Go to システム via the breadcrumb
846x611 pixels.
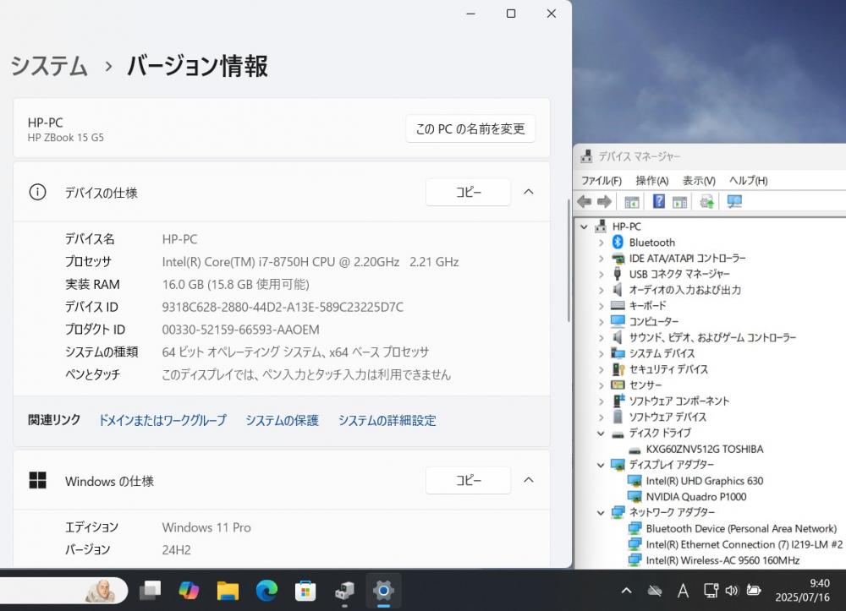tap(49, 66)
